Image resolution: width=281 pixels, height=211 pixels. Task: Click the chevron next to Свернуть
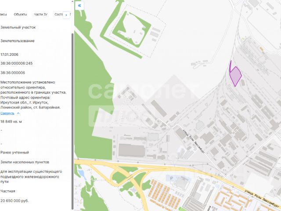[18, 113]
